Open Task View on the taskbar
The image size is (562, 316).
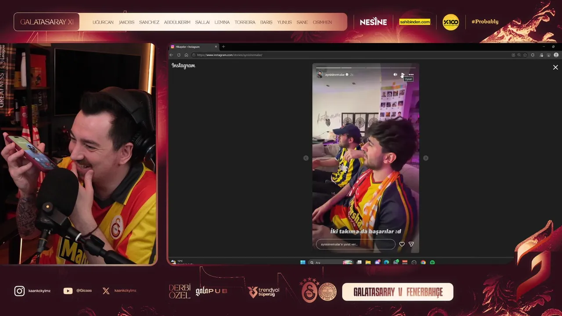click(359, 262)
